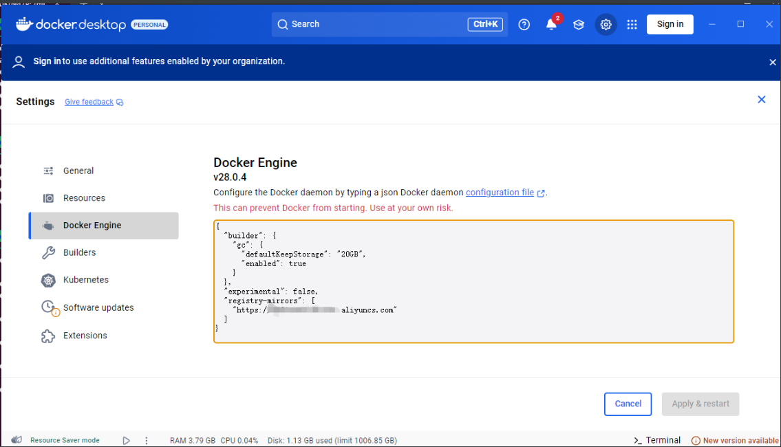The image size is (781, 447).
Task: Open the Learning center graduation cap icon
Action: coord(578,24)
